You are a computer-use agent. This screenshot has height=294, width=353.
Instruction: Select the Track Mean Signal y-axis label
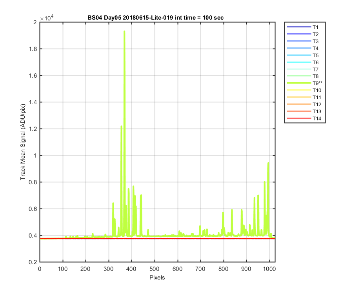pyautogui.click(x=23, y=142)
